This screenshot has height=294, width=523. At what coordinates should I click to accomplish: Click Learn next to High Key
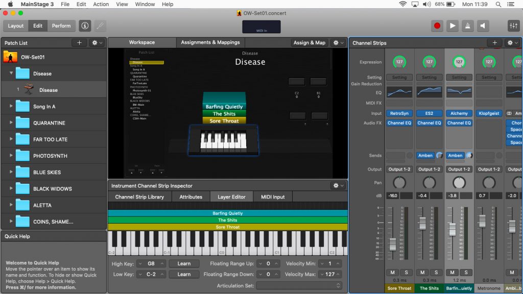184,264
